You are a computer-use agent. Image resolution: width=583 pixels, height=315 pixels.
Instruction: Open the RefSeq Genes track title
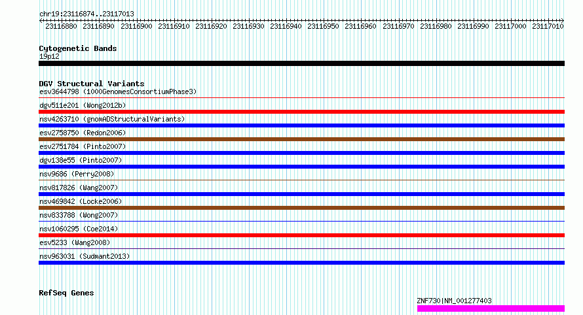(66, 293)
